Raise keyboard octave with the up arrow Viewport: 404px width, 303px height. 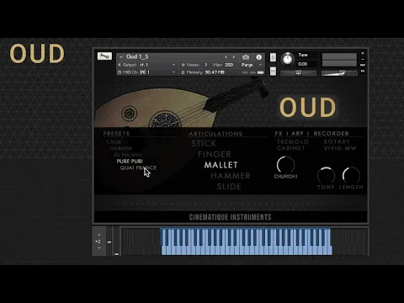click(x=98, y=235)
